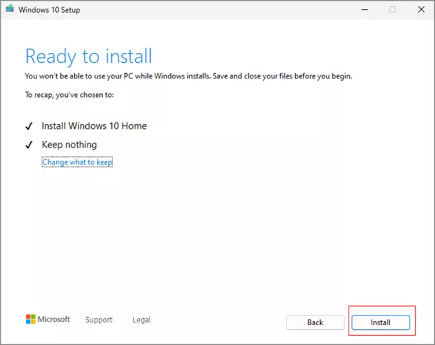This screenshot has height=345, width=435.
Task: Click the Microsoft logo
Action: coord(48,319)
